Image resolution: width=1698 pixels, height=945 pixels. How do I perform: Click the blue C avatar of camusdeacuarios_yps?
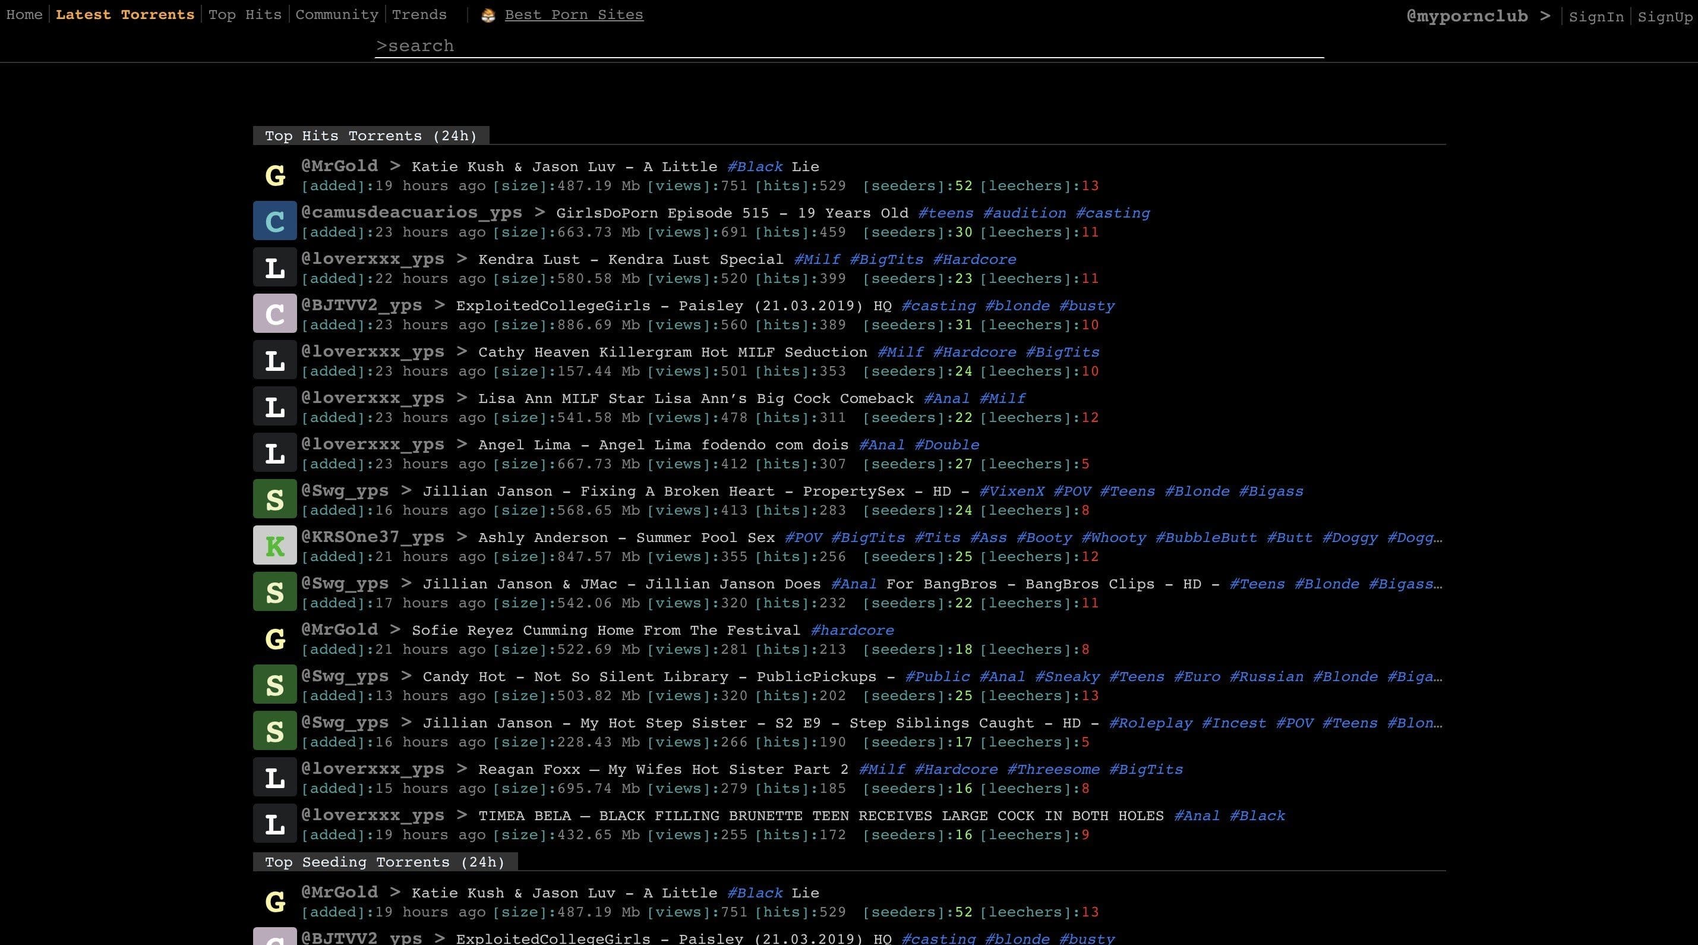pos(274,221)
